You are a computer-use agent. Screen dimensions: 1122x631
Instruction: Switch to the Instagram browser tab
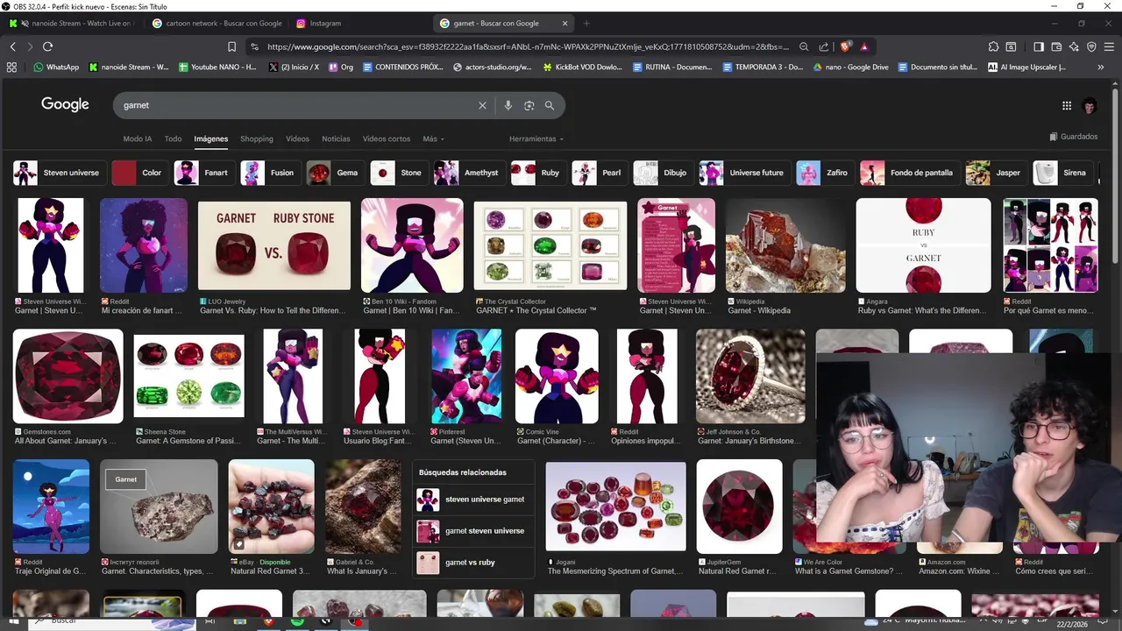tap(359, 24)
